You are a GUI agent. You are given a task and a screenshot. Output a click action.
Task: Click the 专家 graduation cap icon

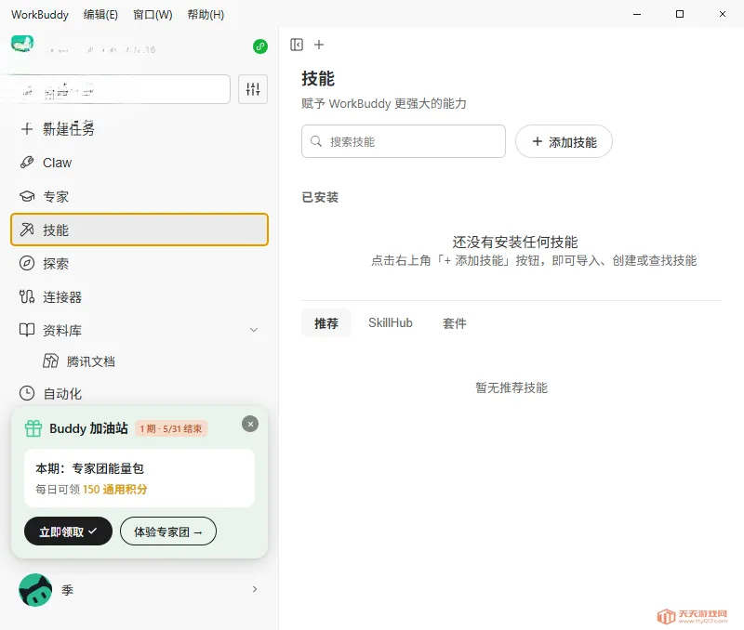27,196
